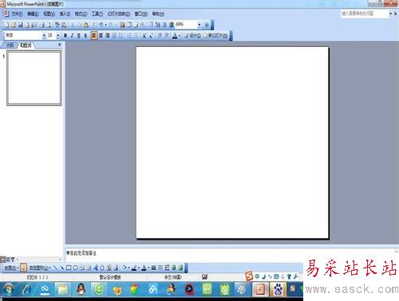This screenshot has height=301, width=399.
Task: Toggle Bold formatting
Action: 65,35
